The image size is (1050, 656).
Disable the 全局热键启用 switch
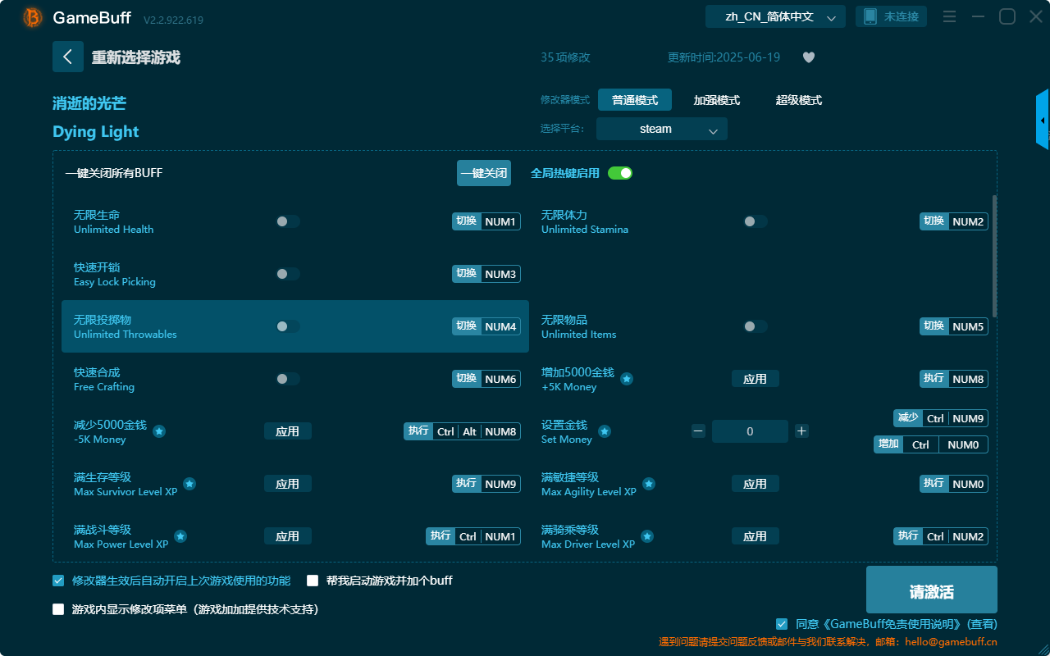[619, 173]
